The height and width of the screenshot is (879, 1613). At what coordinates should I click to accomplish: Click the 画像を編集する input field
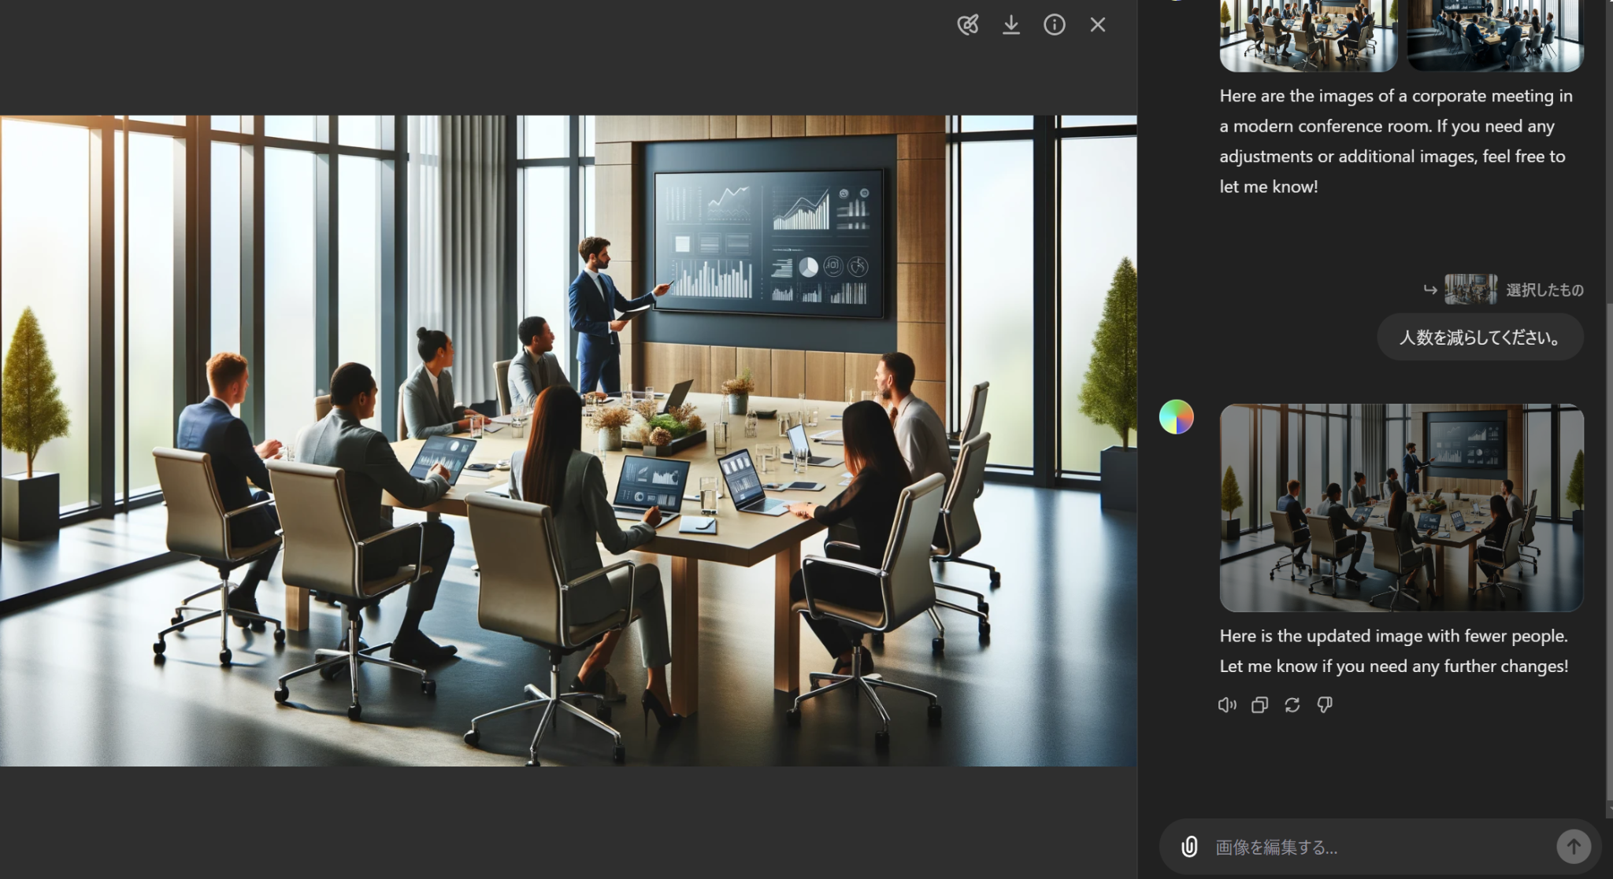(x=1339, y=847)
